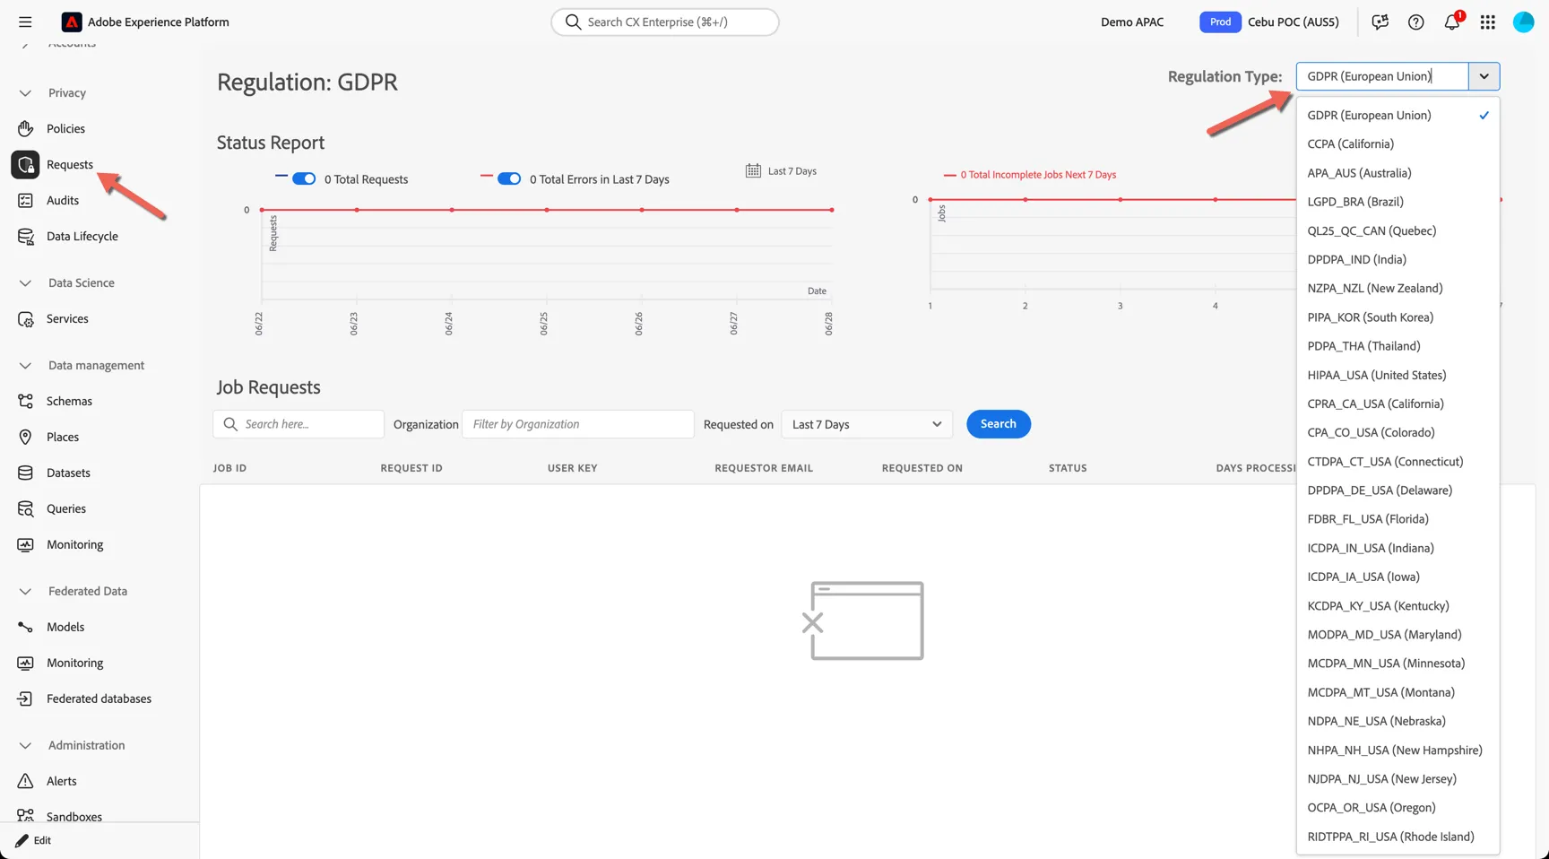The width and height of the screenshot is (1549, 859).
Task: Collapse the Privacy section
Action: [x=25, y=93]
